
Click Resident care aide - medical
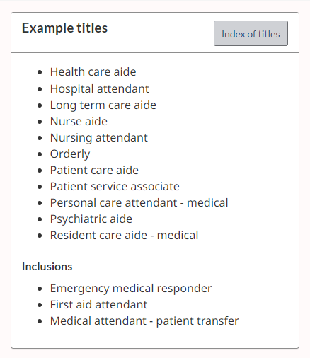124,236
